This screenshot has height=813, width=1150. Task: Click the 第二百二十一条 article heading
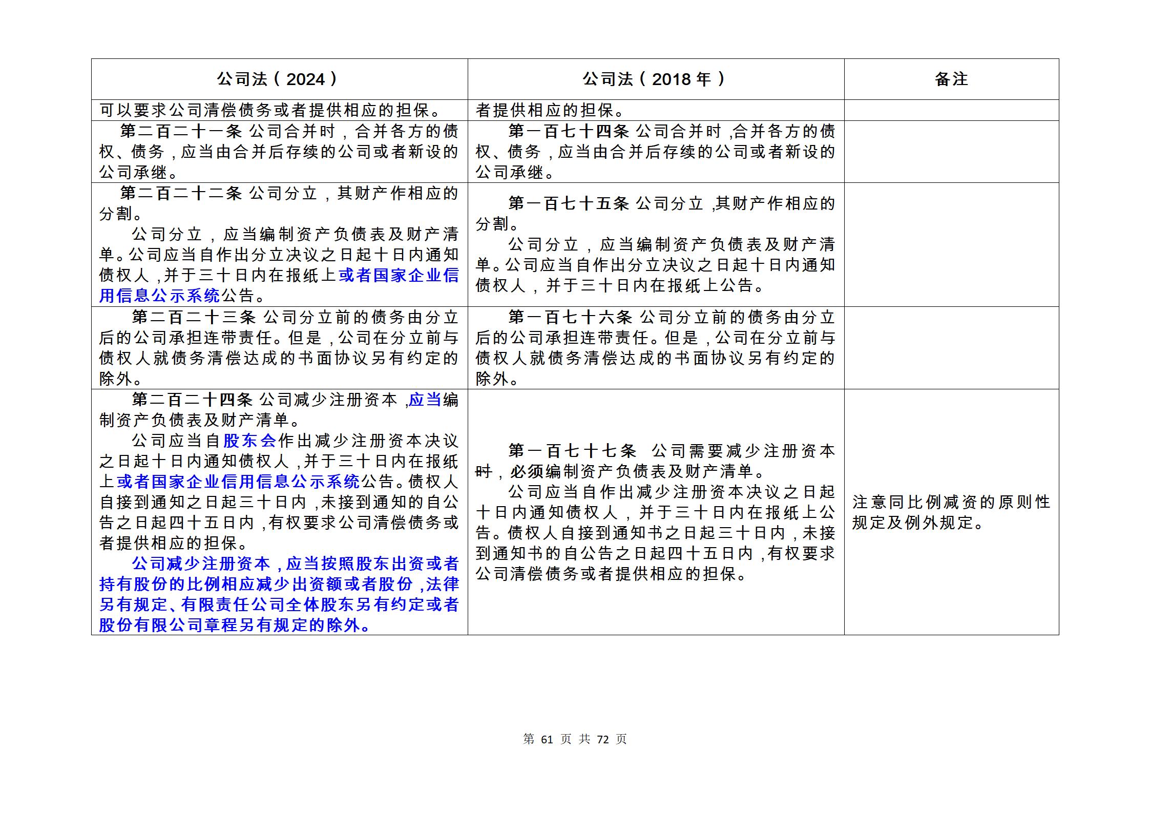click(181, 132)
